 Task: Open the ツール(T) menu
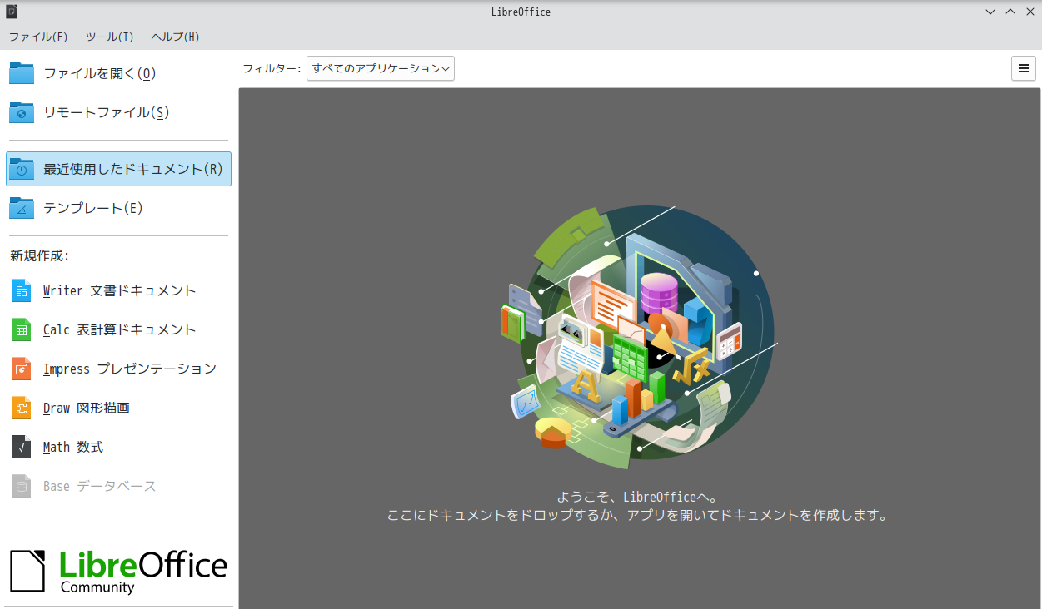tap(109, 37)
